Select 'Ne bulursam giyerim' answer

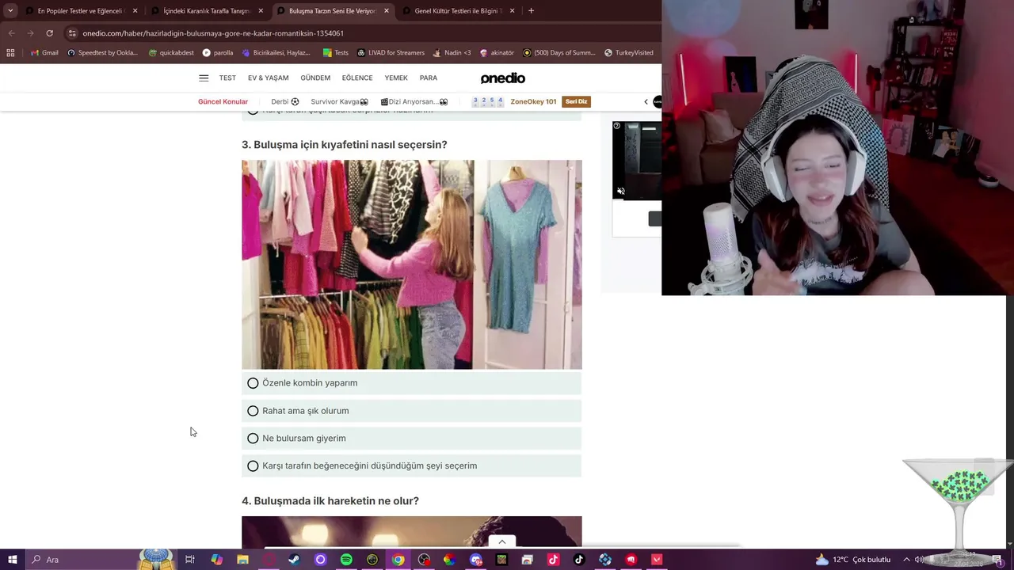[411, 439]
